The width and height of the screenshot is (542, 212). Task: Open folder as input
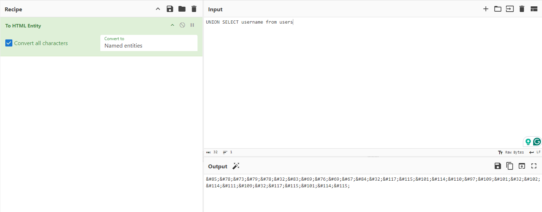pyautogui.click(x=498, y=9)
